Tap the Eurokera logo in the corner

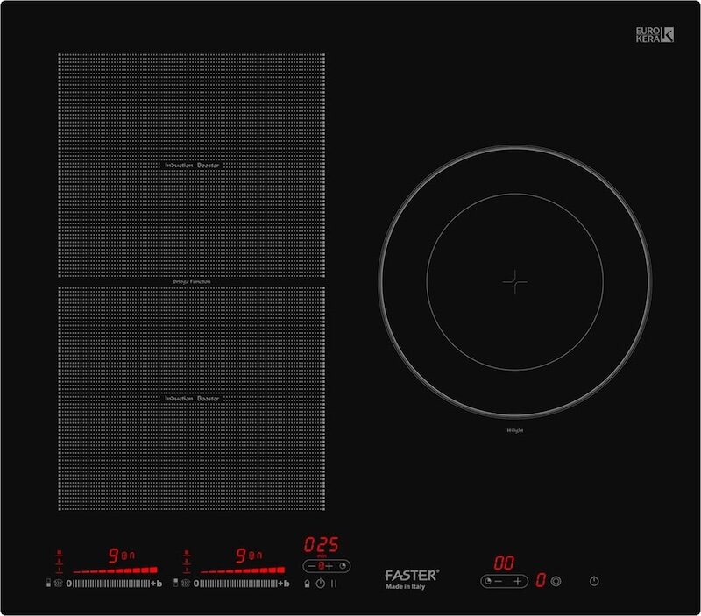pos(655,35)
